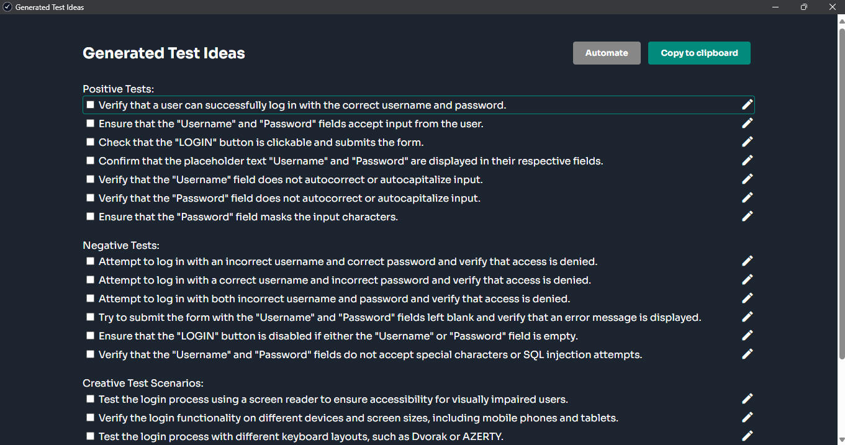Edit the fields left blank test idea

coord(748,317)
